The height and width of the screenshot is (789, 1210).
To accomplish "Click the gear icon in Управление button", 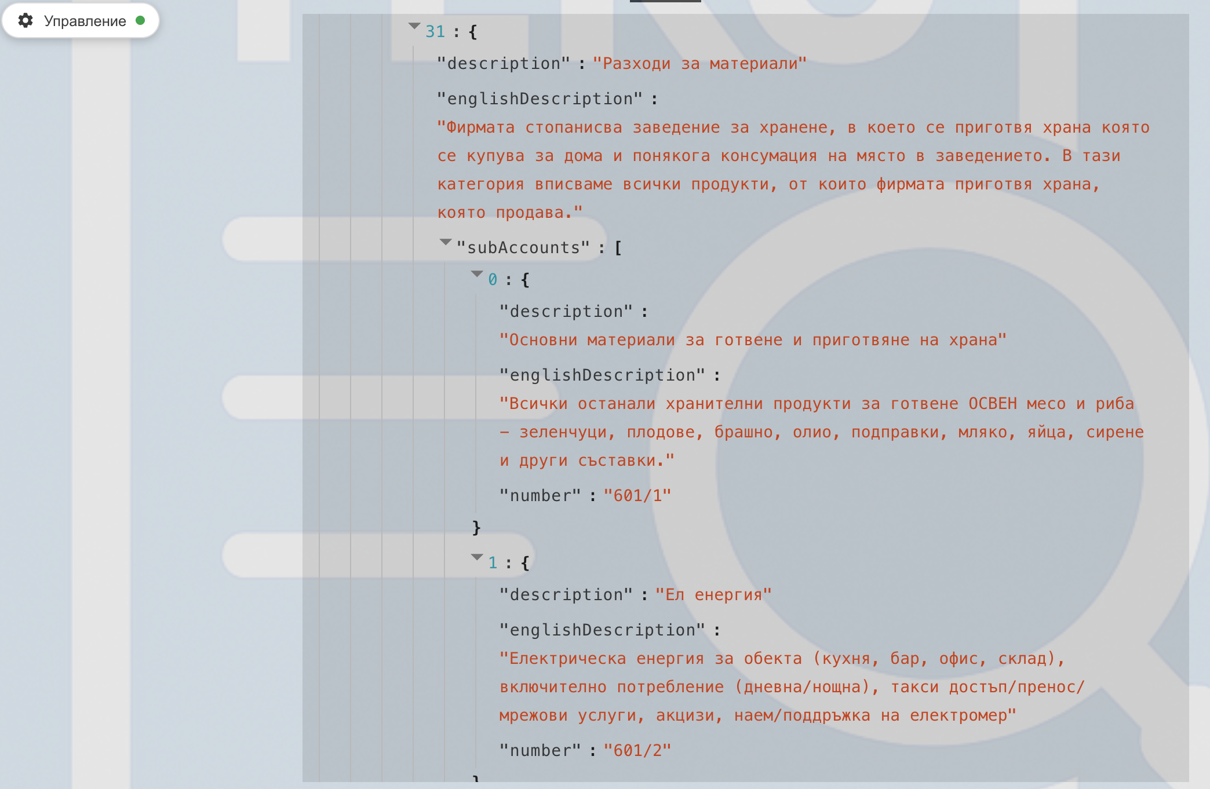I will pos(25,21).
